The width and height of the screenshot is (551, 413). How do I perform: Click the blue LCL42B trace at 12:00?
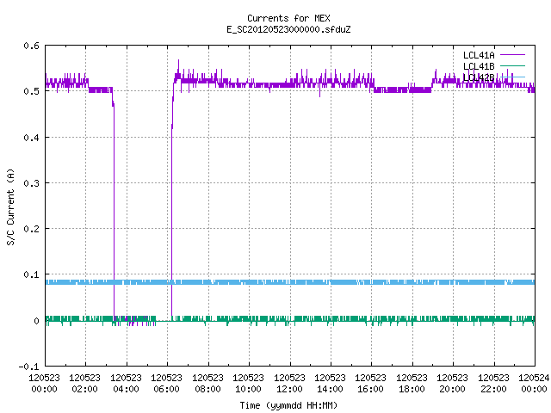[290, 282]
